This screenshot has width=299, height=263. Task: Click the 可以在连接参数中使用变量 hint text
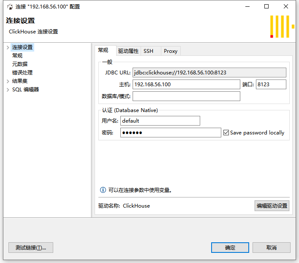point(140,190)
